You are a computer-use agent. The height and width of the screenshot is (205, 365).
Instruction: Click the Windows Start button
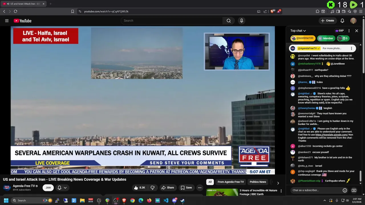pyautogui.click(x=6, y=200)
